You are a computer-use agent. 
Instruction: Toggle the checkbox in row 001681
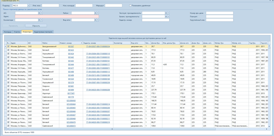[9, 86]
